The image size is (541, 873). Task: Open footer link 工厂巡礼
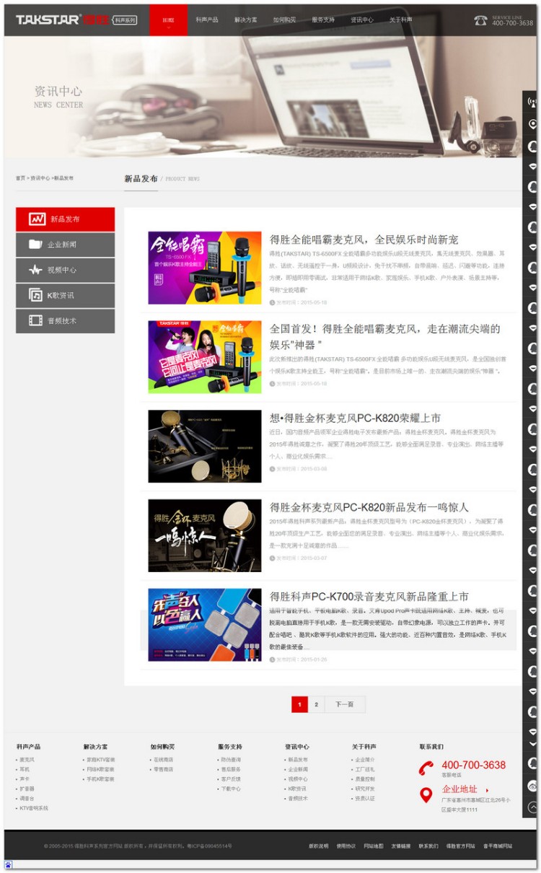tap(365, 769)
